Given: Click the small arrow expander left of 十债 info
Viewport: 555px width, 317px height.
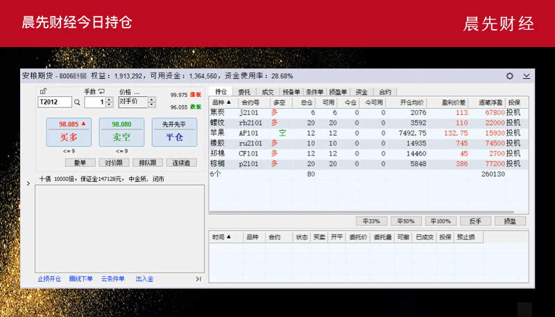Looking at the screenshot, I should 28,183.
